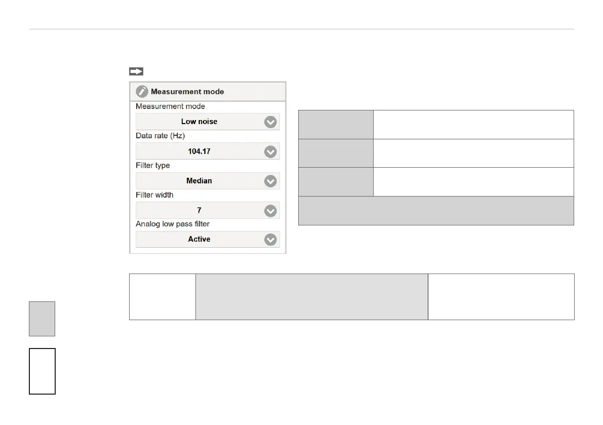Click the Filter type label
This screenshot has width=603, height=425.
153,165
